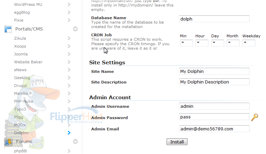Collapse the Forums section arrow
Image resolution: width=266 pixels, height=154 pixels.
[x=75, y=141]
